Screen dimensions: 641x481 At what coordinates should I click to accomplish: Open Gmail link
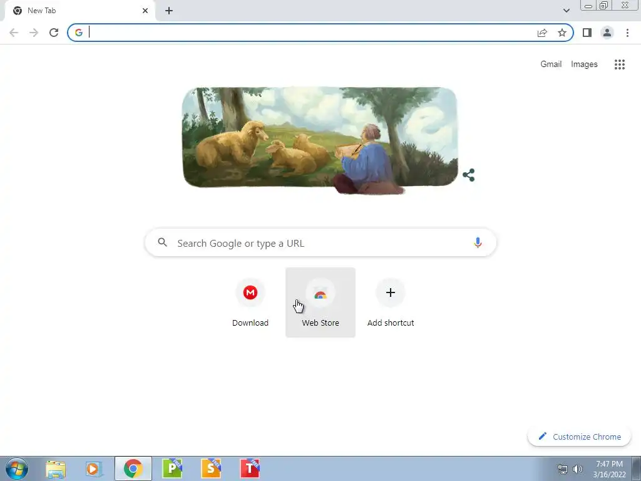coord(551,65)
